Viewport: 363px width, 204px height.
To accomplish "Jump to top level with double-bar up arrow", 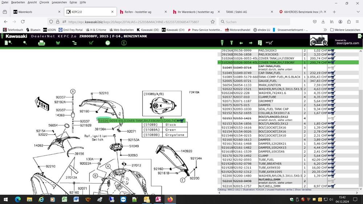I will [222, 43].
